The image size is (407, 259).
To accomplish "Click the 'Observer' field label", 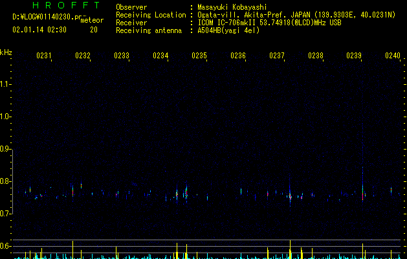I will pyautogui.click(x=131, y=7).
